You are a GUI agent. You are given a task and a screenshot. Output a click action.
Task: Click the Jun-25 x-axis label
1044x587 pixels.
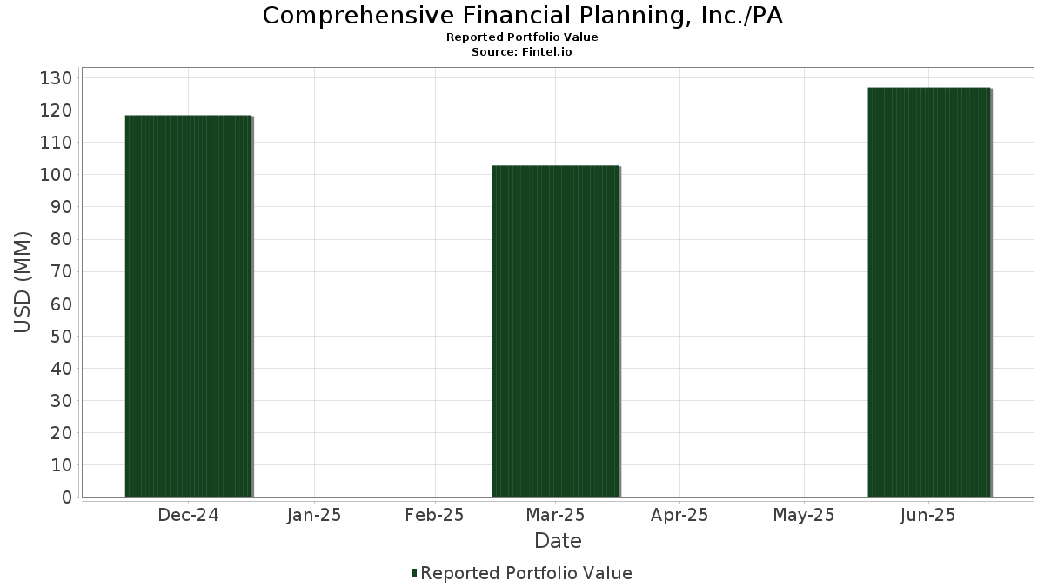(928, 515)
